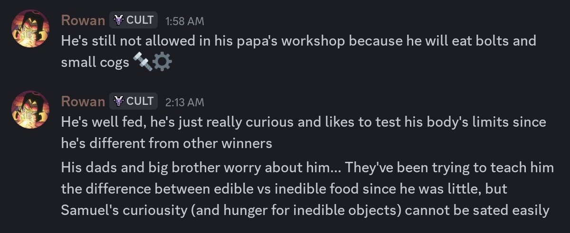Click the CULT tag label in the second message

140,101
